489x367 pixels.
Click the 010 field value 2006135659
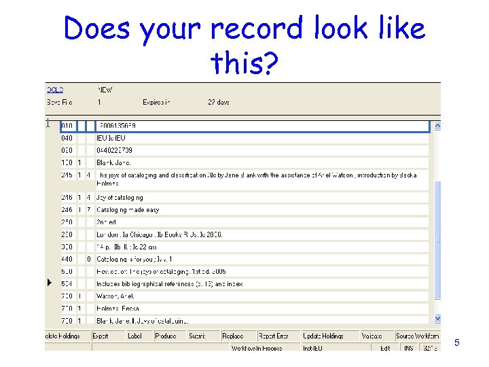[262, 126]
